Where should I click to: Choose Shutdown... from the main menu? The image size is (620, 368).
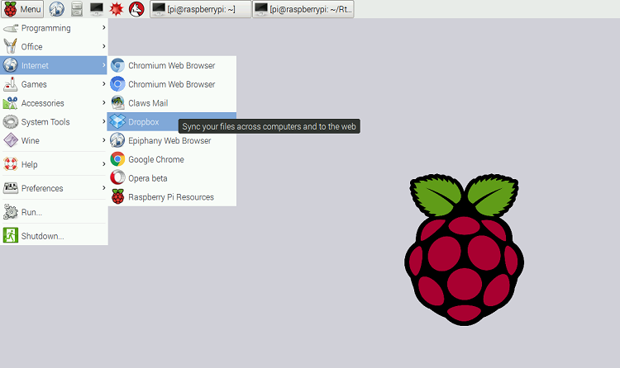click(x=55, y=236)
